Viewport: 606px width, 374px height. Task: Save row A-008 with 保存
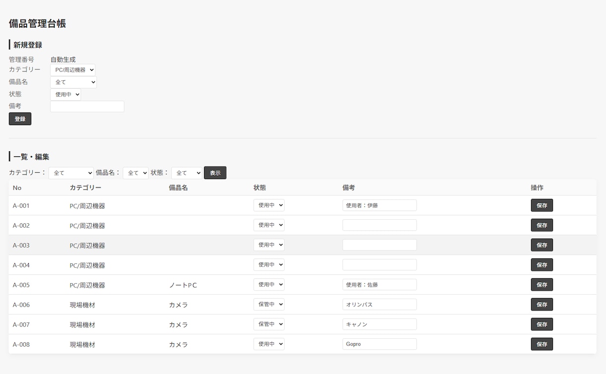pos(542,344)
